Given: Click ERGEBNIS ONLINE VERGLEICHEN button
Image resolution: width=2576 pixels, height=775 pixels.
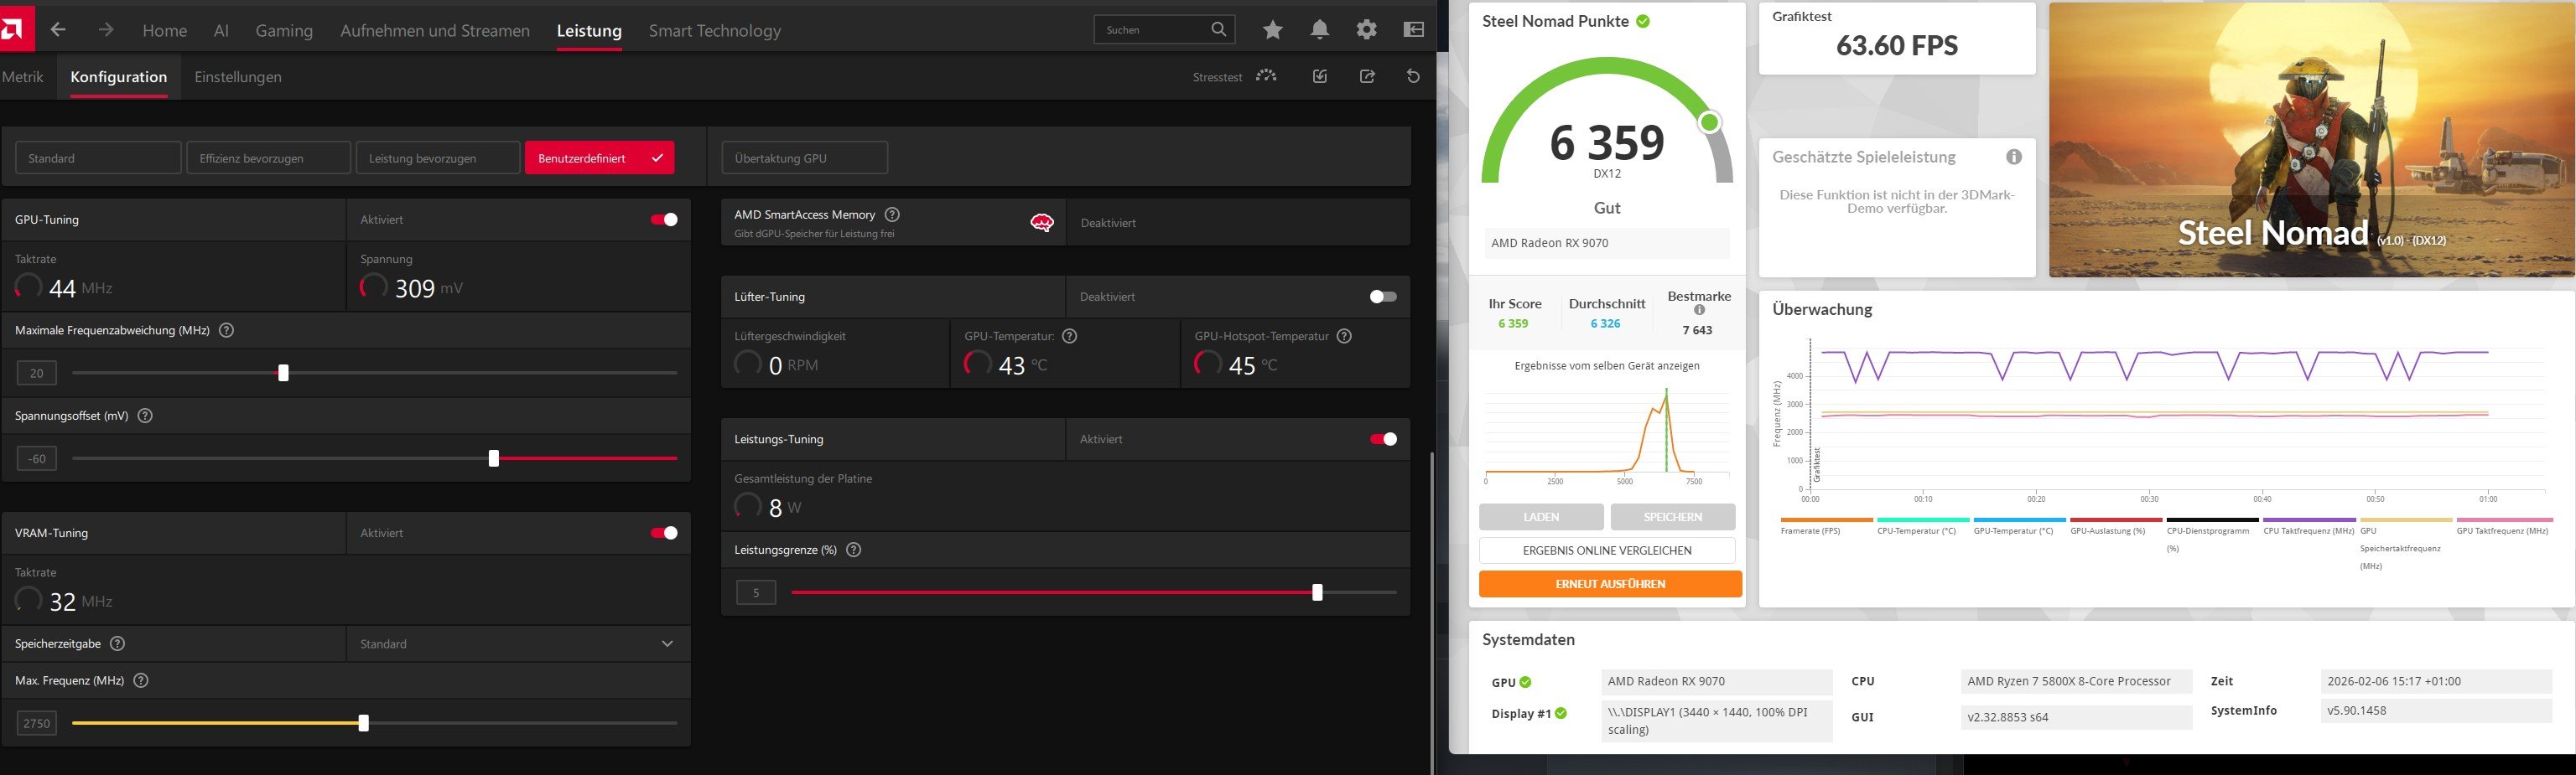Looking at the screenshot, I should [1607, 550].
